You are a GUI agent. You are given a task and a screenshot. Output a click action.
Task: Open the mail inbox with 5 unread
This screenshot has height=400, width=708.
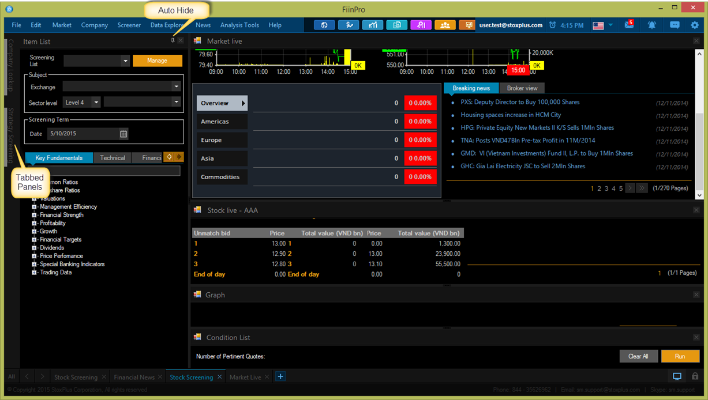pyautogui.click(x=629, y=25)
